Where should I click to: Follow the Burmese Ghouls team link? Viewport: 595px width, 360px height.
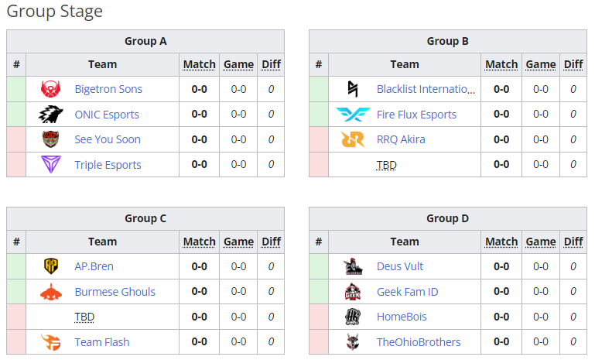pos(115,292)
